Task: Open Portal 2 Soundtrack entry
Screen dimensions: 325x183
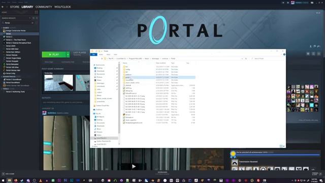Action: click(14, 79)
